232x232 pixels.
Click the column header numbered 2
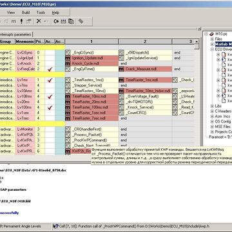(x=145, y=41)
